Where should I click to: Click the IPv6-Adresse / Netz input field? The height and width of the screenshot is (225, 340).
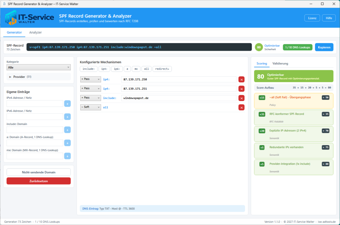tap(35, 117)
